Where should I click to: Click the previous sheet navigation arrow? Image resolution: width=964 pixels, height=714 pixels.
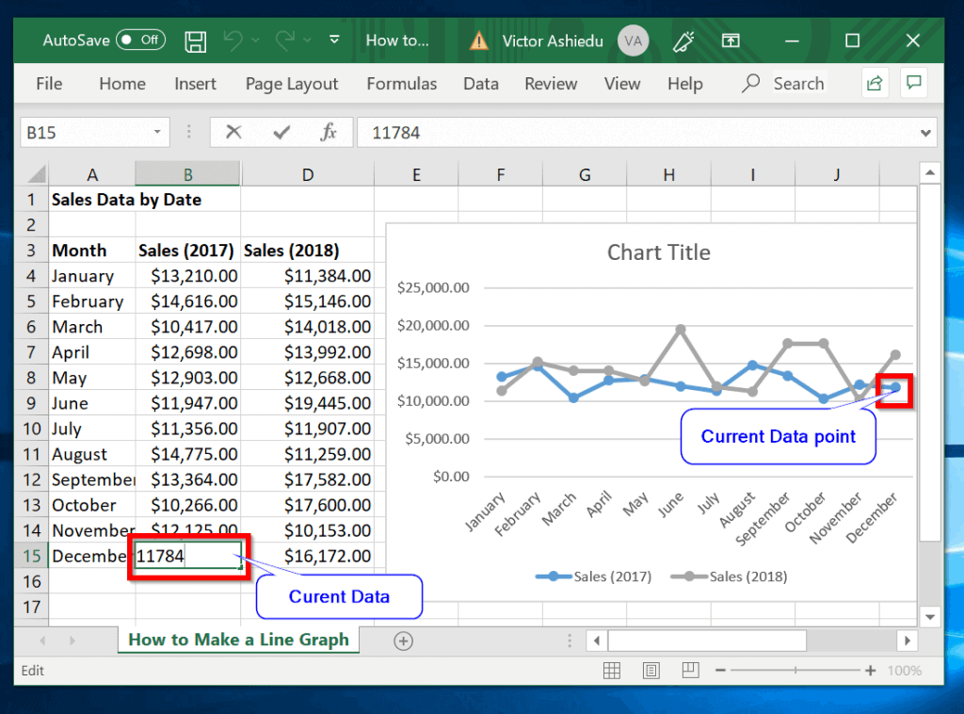42,641
